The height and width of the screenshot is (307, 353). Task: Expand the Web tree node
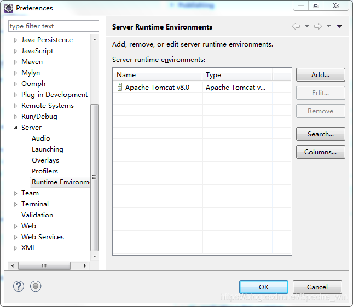(x=15, y=226)
